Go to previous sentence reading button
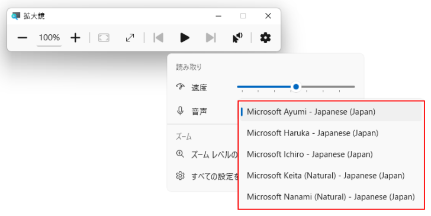431x216 pixels. click(158, 38)
